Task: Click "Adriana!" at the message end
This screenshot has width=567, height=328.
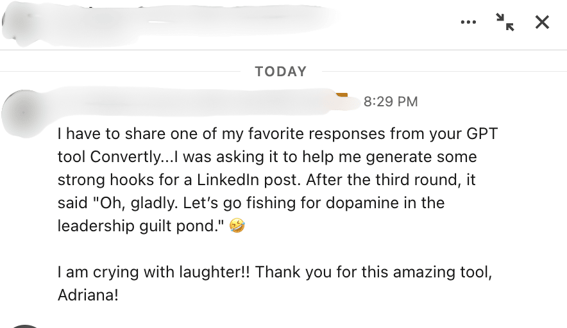Action: click(88, 295)
